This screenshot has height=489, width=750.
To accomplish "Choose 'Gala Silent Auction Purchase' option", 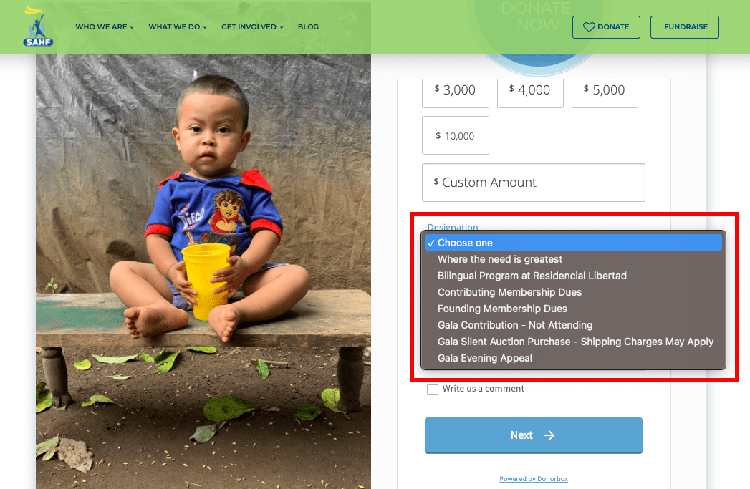I will click(x=575, y=342).
